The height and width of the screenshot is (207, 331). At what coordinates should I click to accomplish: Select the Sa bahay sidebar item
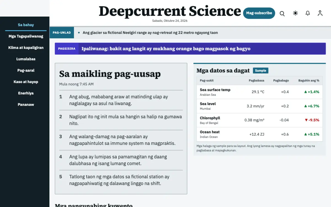click(x=26, y=25)
